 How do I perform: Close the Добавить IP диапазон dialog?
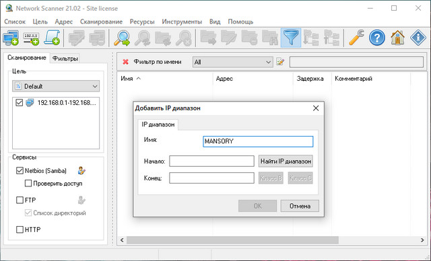(316, 108)
